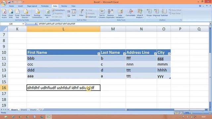The width and height of the screenshot is (212, 119).
Task: Click Hide Detail in Outline
Action: coord(175,14)
